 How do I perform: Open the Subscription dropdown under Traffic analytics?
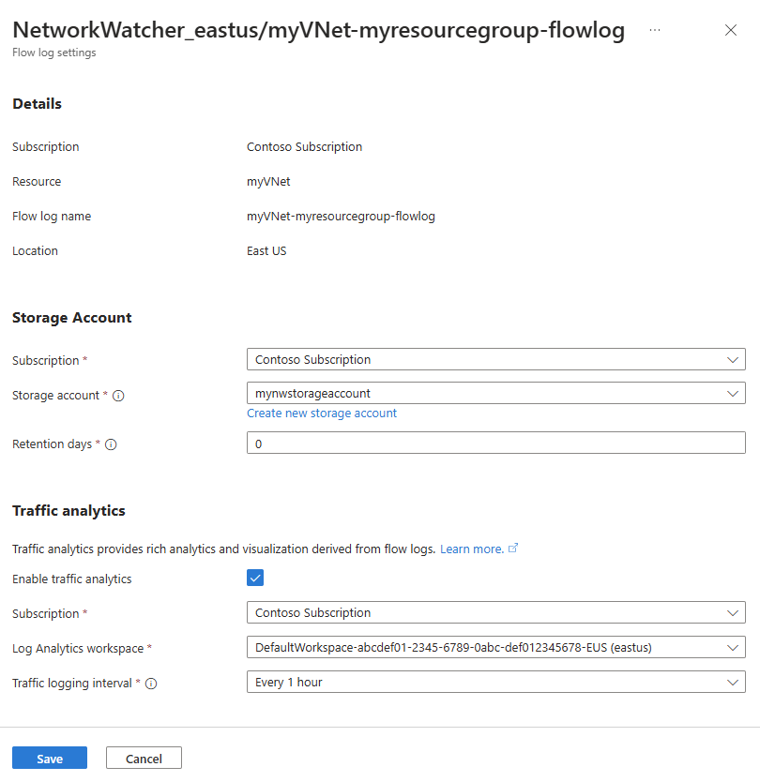(495, 612)
